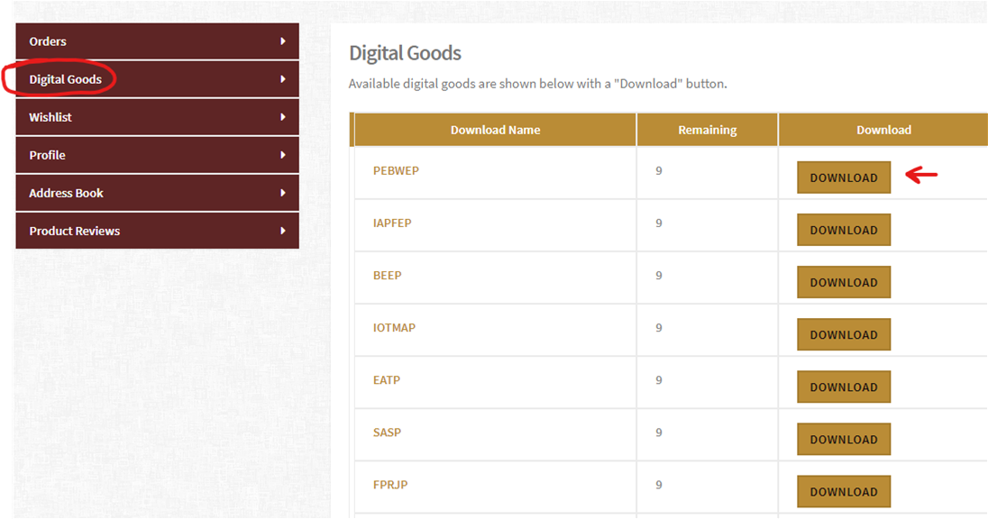Screen dimensions: 988x519
Task: Select Digital Goods in the sidebar
Action: click(x=66, y=79)
